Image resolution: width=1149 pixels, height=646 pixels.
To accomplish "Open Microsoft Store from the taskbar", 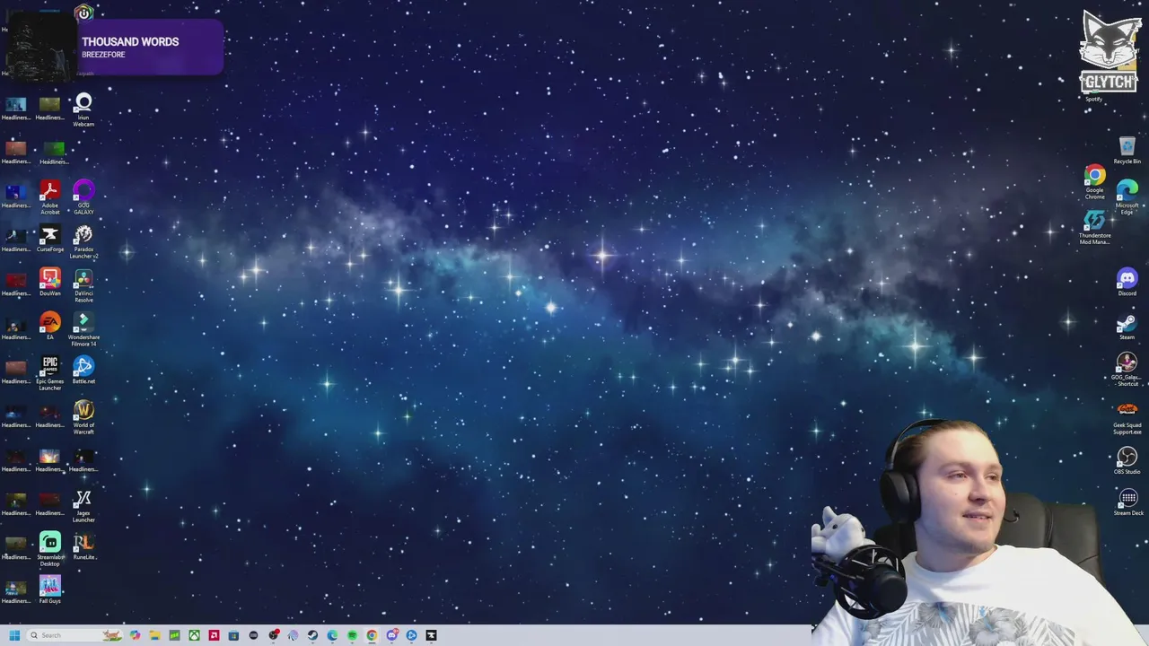I will click(233, 635).
